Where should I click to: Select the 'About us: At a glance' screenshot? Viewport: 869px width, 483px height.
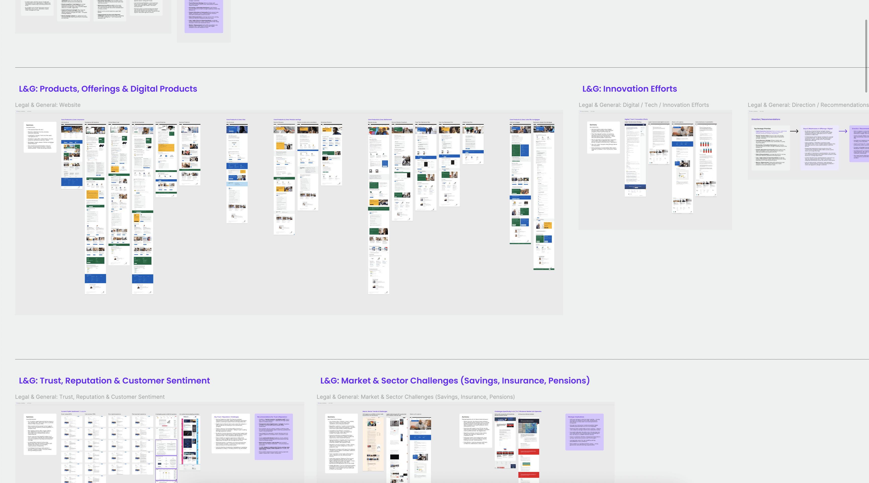tap(682, 169)
